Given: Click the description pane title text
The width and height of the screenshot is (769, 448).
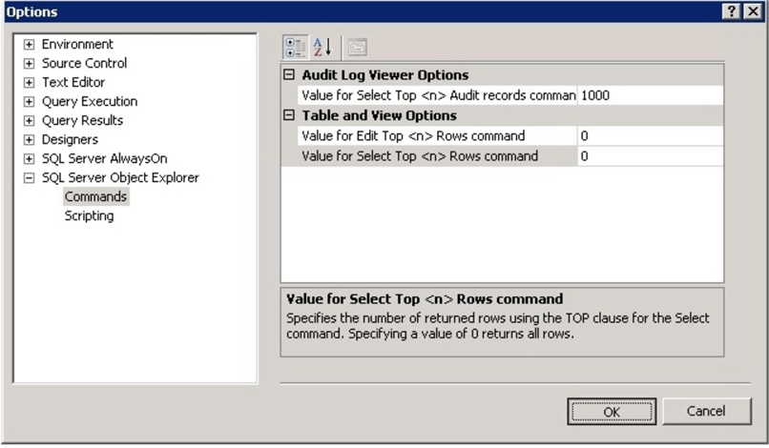Looking at the screenshot, I should (x=425, y=298).
